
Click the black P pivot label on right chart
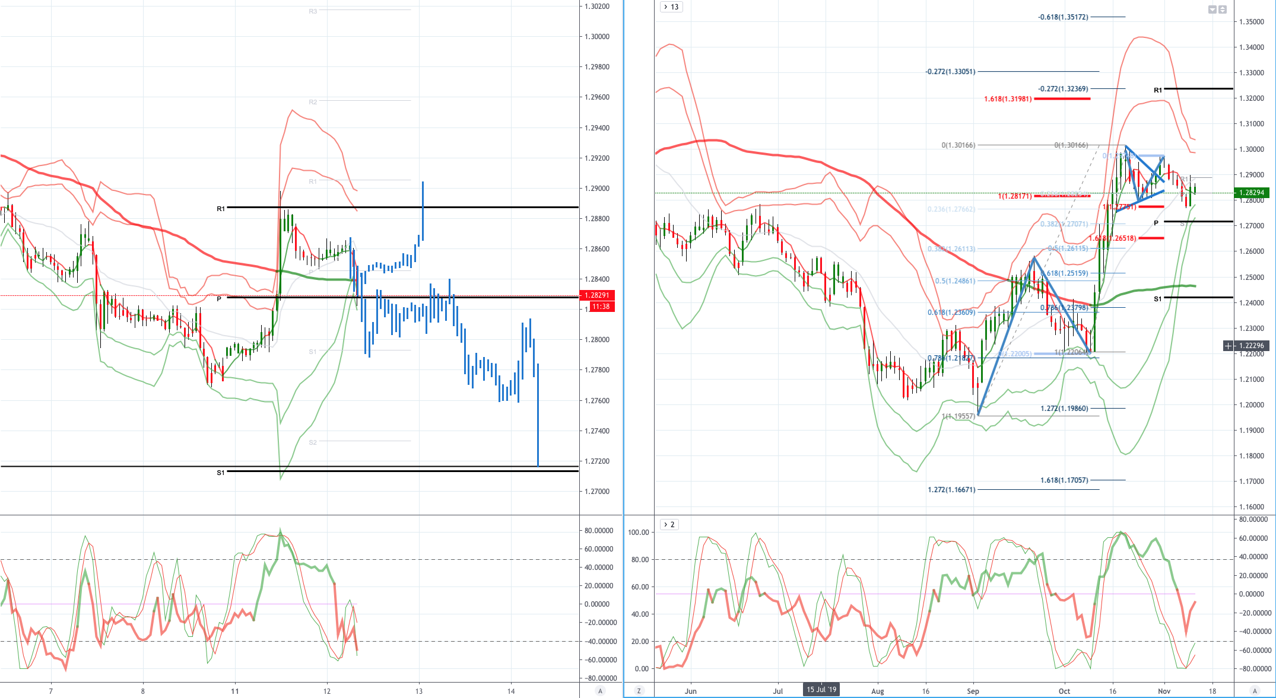click(x=1156, y=223)
